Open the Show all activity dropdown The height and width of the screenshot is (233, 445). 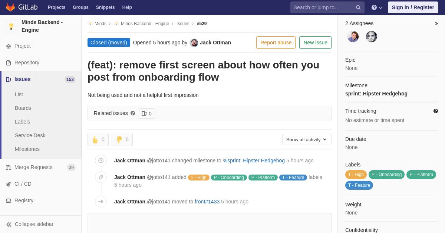[307, 139]
